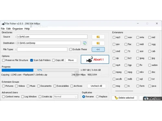
Task: Click the Abort ! fishing button
Action: coord(95,59)
